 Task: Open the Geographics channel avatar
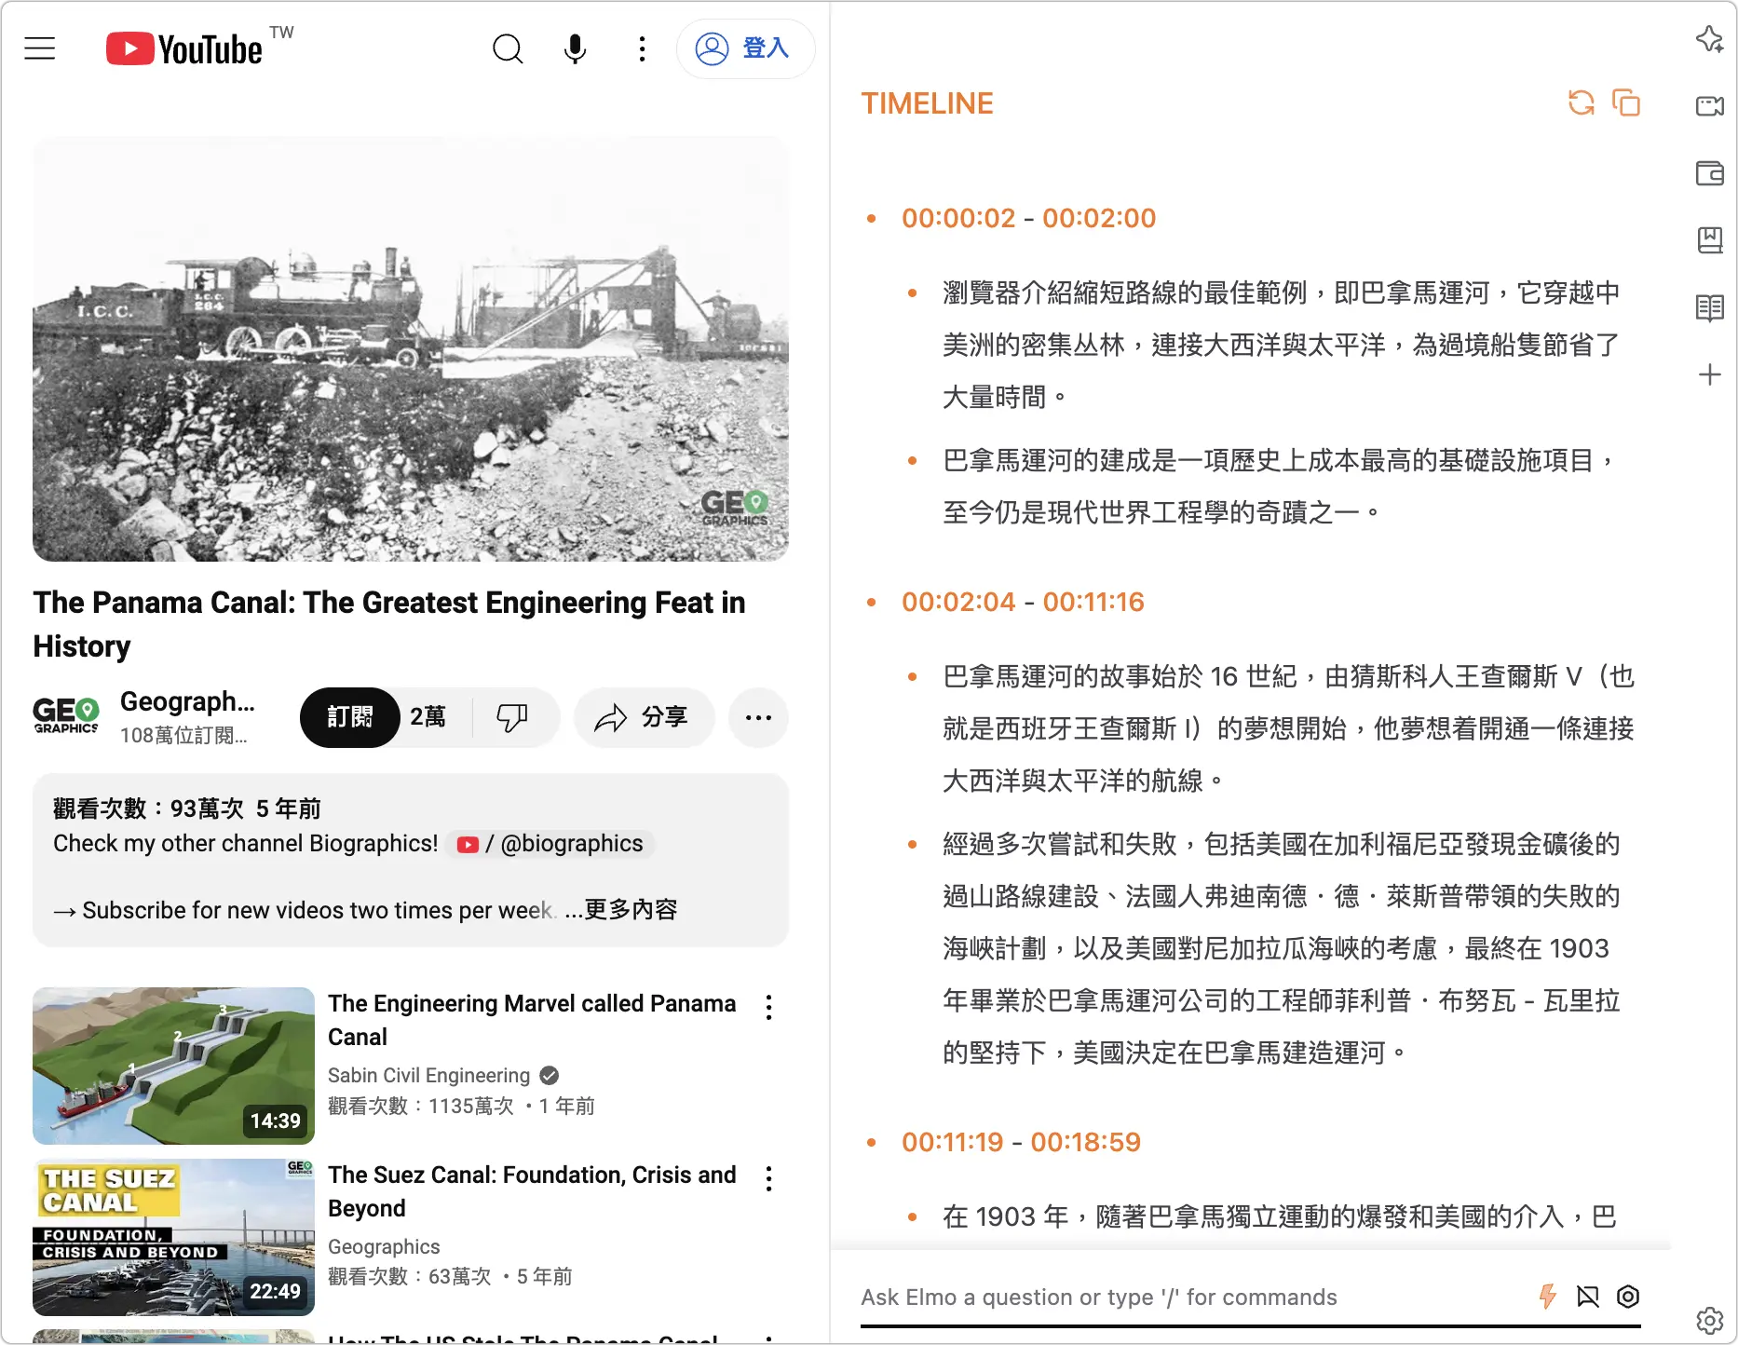(x=66, y=716)
